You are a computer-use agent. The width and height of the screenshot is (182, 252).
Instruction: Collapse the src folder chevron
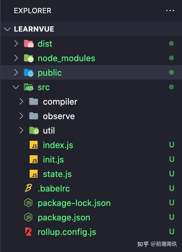16,87
